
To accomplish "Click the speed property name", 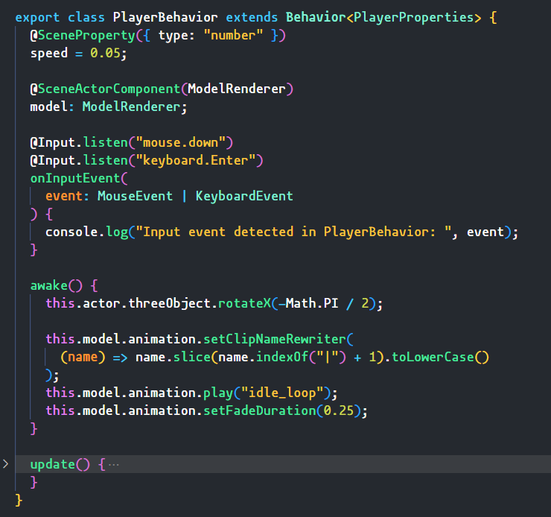I will pyautogui.click(x=49, y=53).
